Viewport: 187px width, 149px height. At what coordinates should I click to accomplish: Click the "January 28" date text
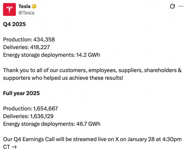point(139,139)
